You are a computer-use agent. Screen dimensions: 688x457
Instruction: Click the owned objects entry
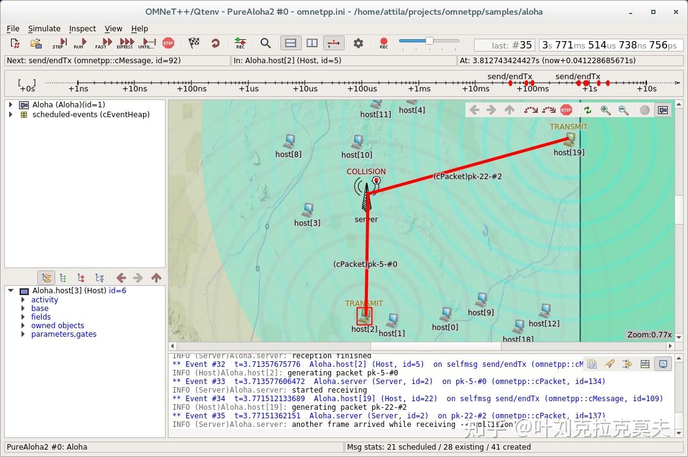click(58, 325)
